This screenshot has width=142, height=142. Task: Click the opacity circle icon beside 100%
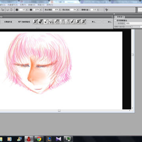point(31,10)
